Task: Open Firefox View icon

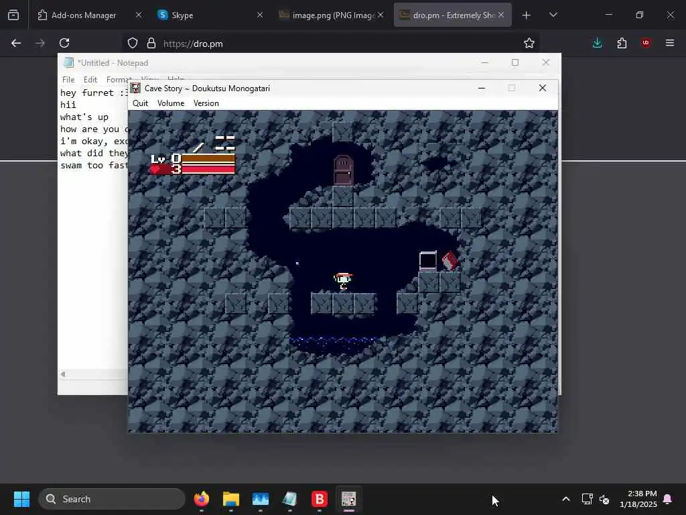Action: click(13, 15)
